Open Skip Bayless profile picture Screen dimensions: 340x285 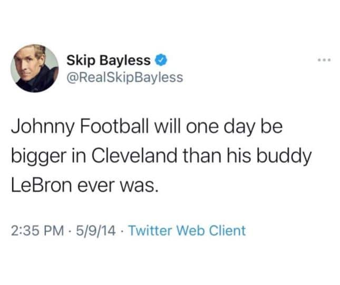click(34, 68)
